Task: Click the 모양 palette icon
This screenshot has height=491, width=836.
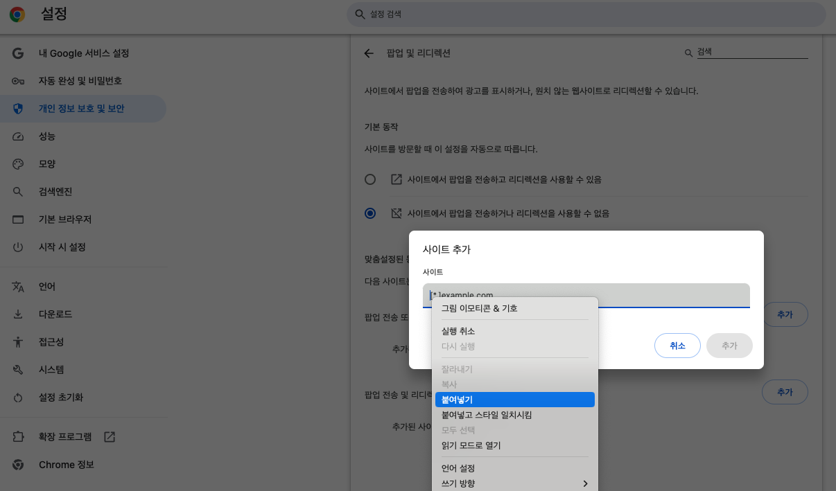Action: pyautogui.click(x=18, y=164)
